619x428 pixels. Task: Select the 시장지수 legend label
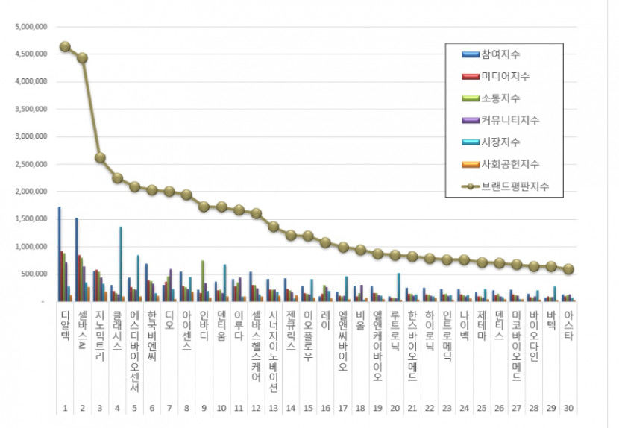pos(500,142)
